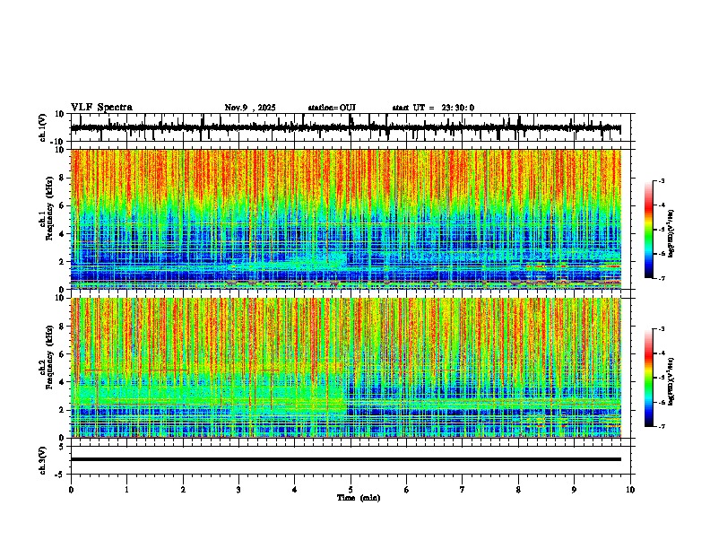Click the time axis tick label "5"
This screenshot has height=549, width=710.
351,490
